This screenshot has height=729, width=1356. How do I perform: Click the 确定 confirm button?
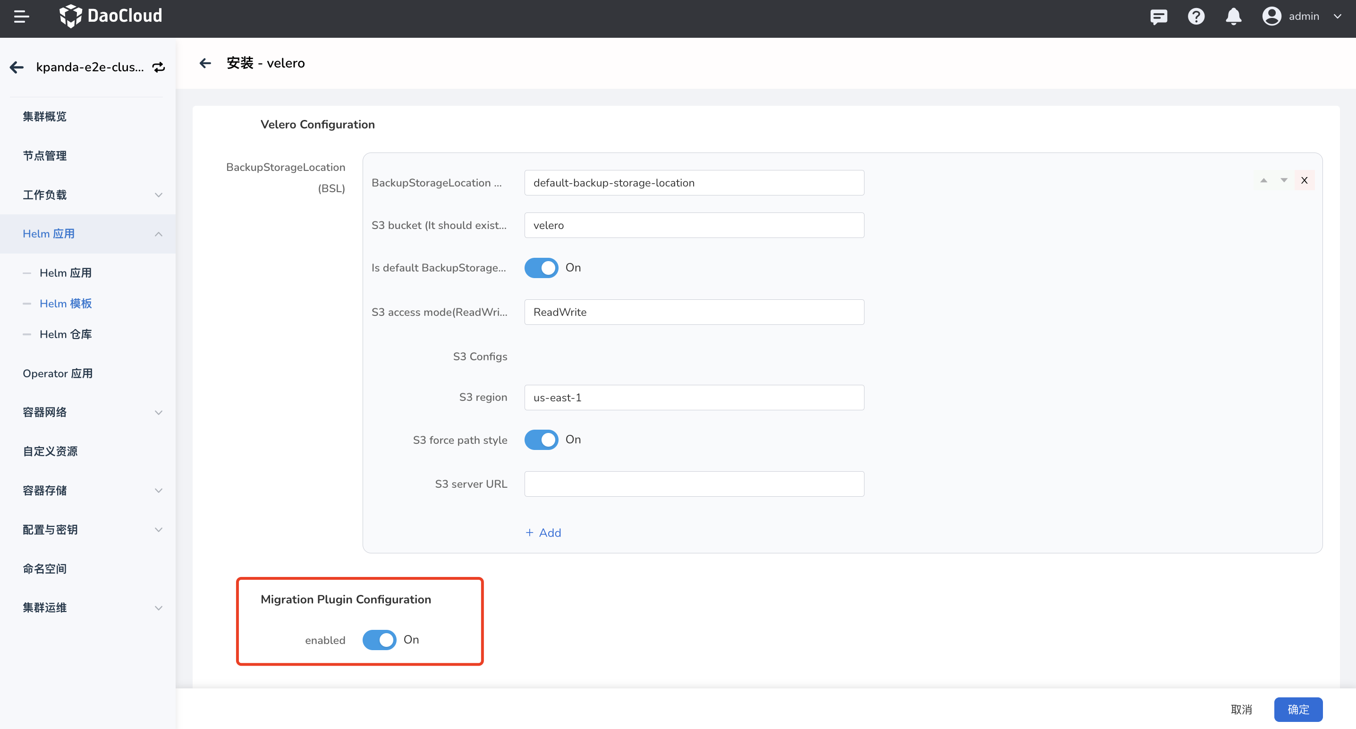click(x=1297, y=709)
